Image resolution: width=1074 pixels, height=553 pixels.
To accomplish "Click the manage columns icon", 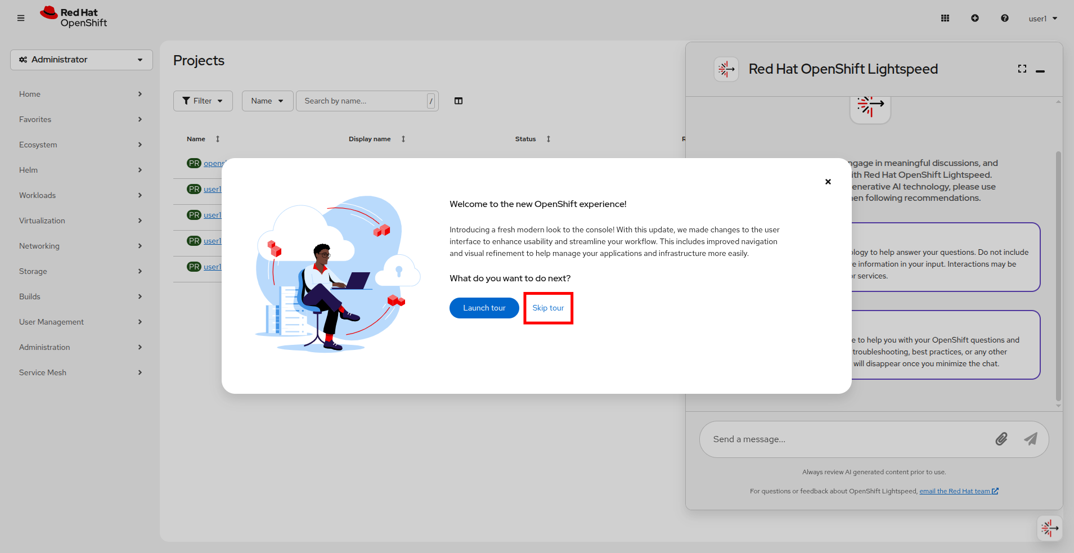I will tap(459, 101).
